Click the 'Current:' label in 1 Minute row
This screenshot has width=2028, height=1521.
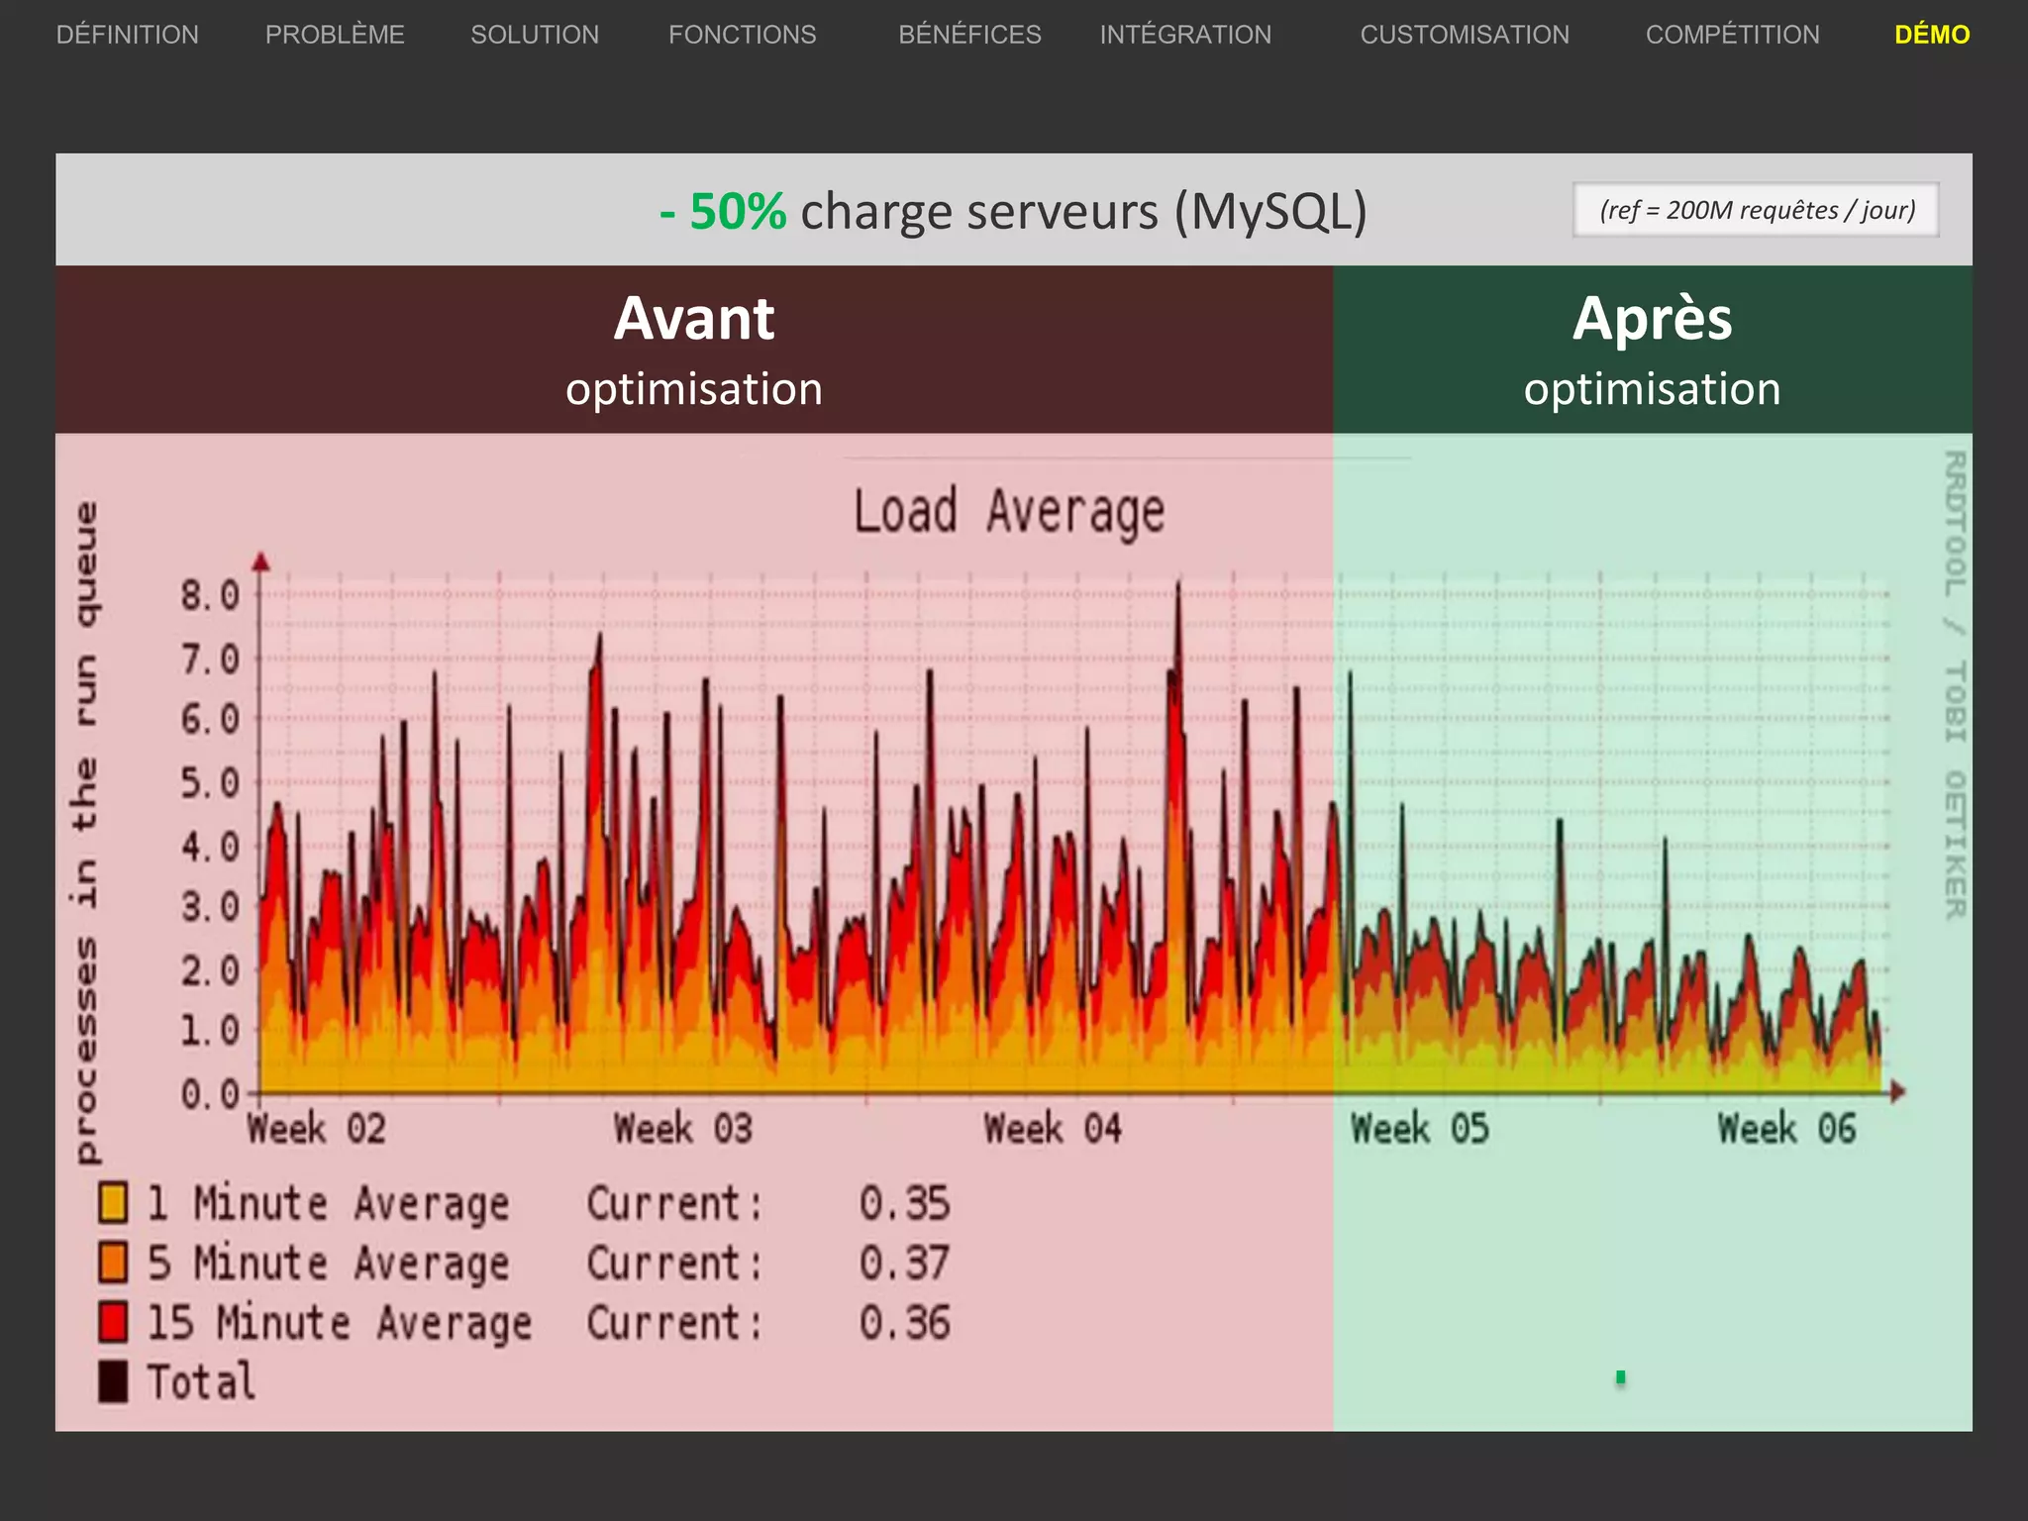(675, 1204)
